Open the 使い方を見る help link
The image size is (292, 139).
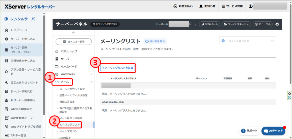click(x=154, y=41)
